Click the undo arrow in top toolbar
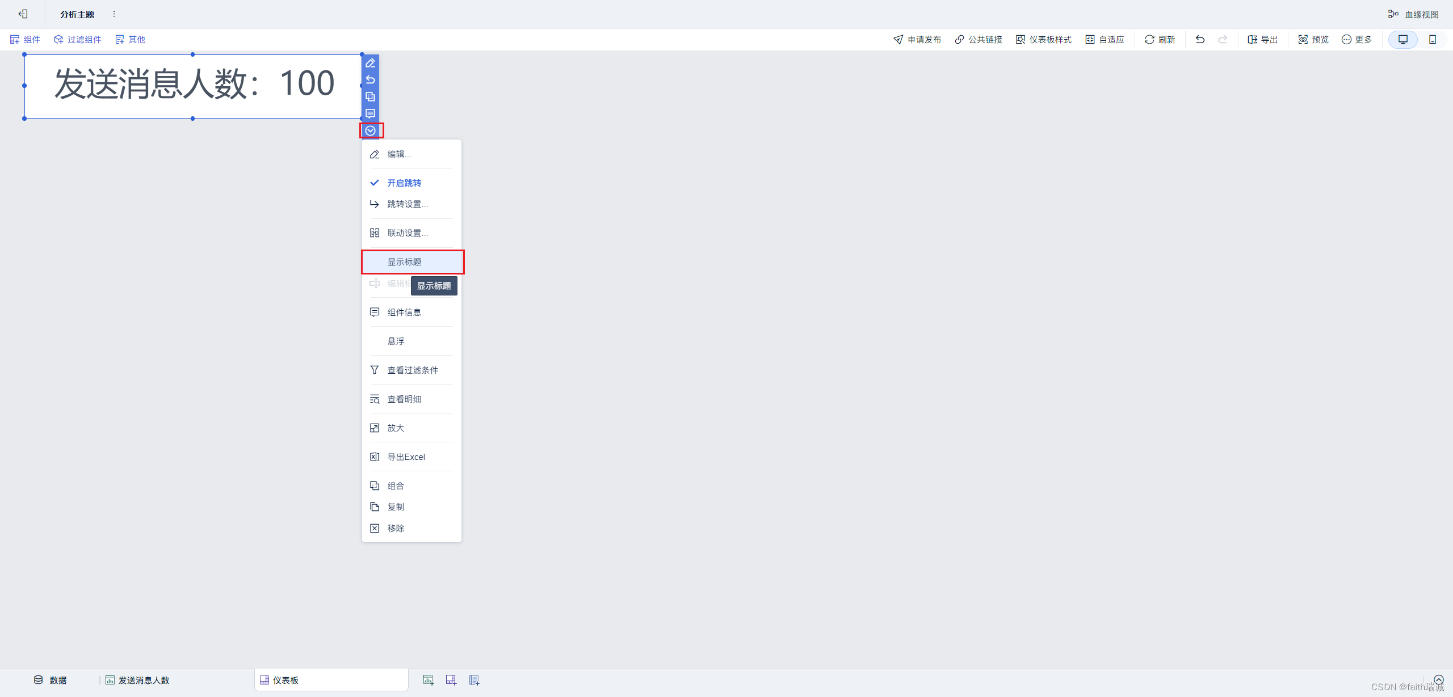Image resolution: width=1453 pixels, height=697 pixels. click(1200, 39)
